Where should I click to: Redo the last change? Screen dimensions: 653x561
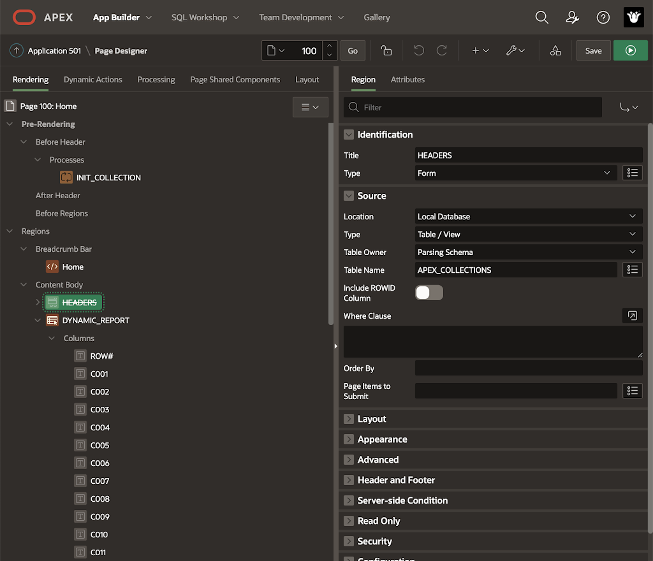(441, 51)
